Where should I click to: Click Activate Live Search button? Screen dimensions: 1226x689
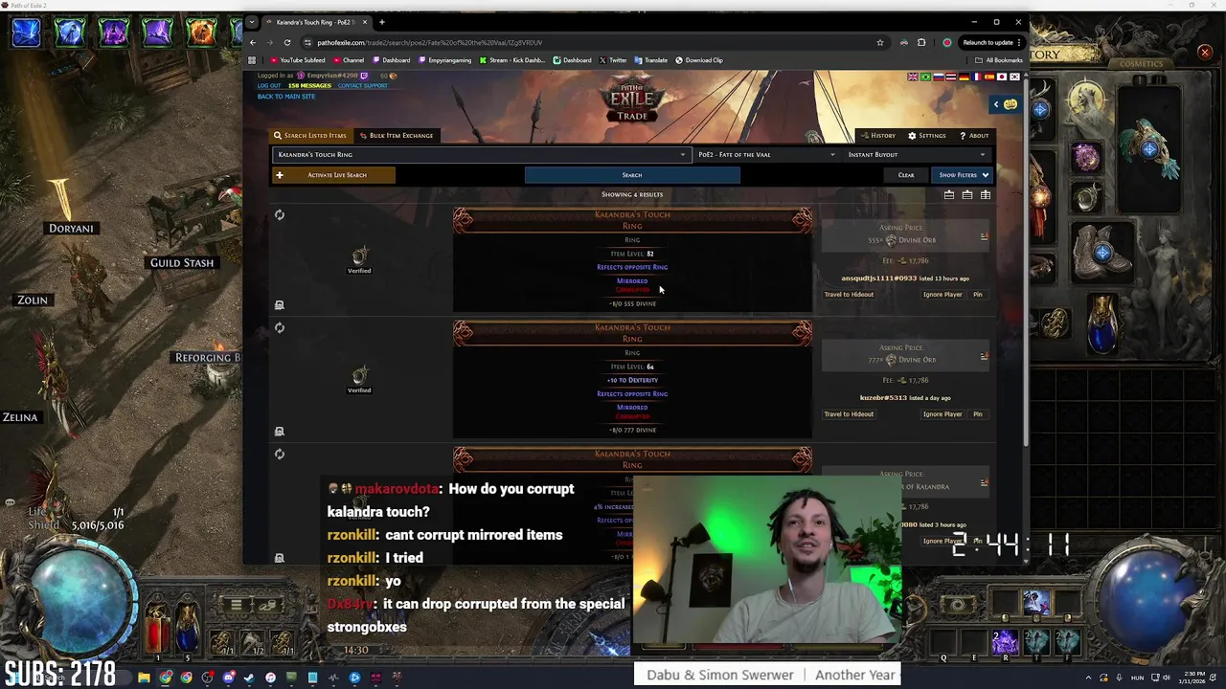333,175
